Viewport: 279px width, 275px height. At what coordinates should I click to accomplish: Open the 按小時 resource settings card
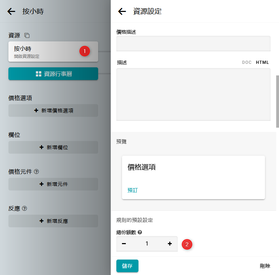[x=46, y=52]
